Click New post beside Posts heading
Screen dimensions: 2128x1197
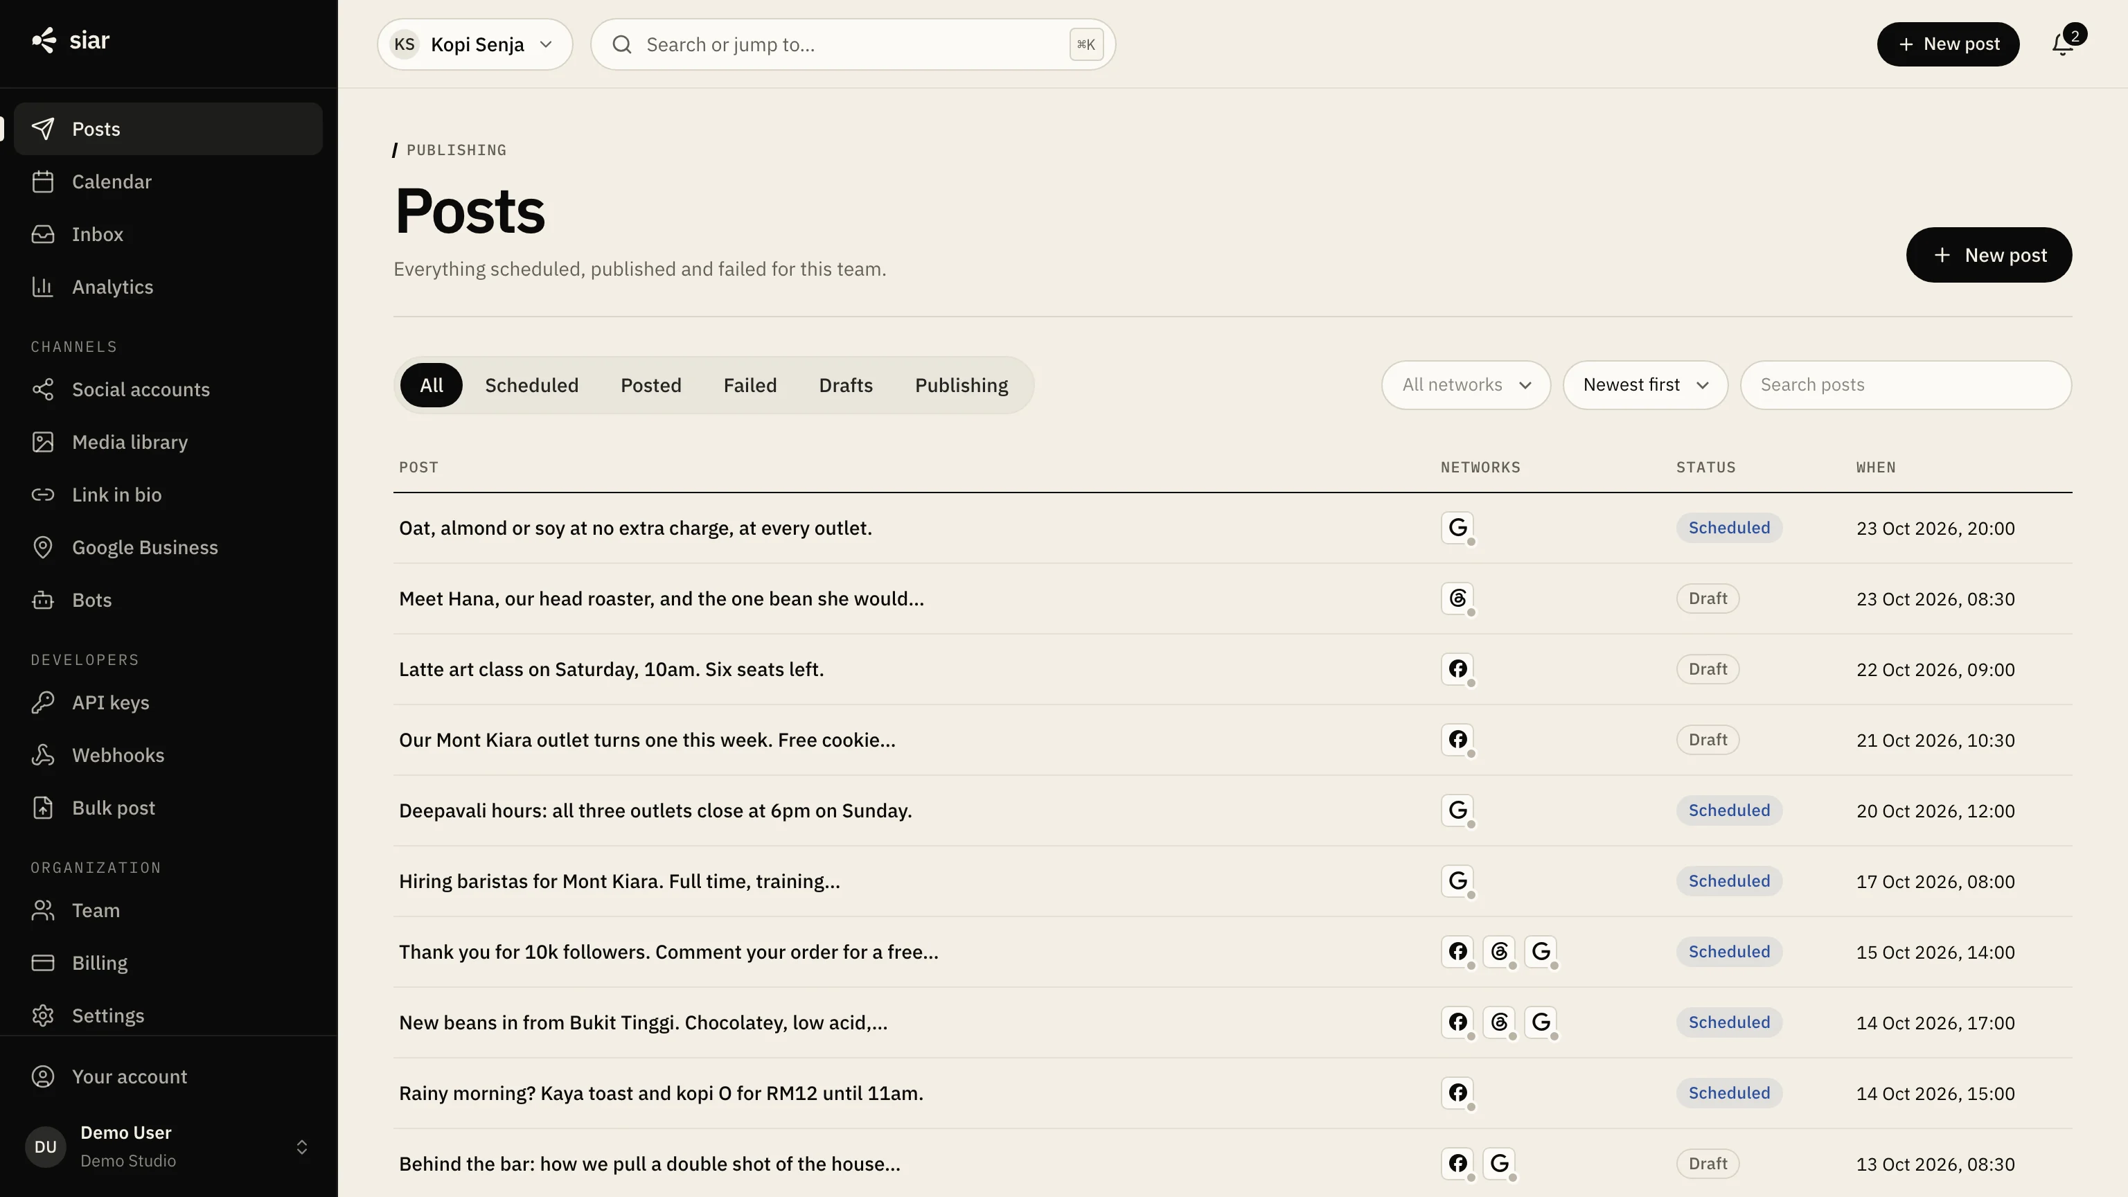[1988, 255]
